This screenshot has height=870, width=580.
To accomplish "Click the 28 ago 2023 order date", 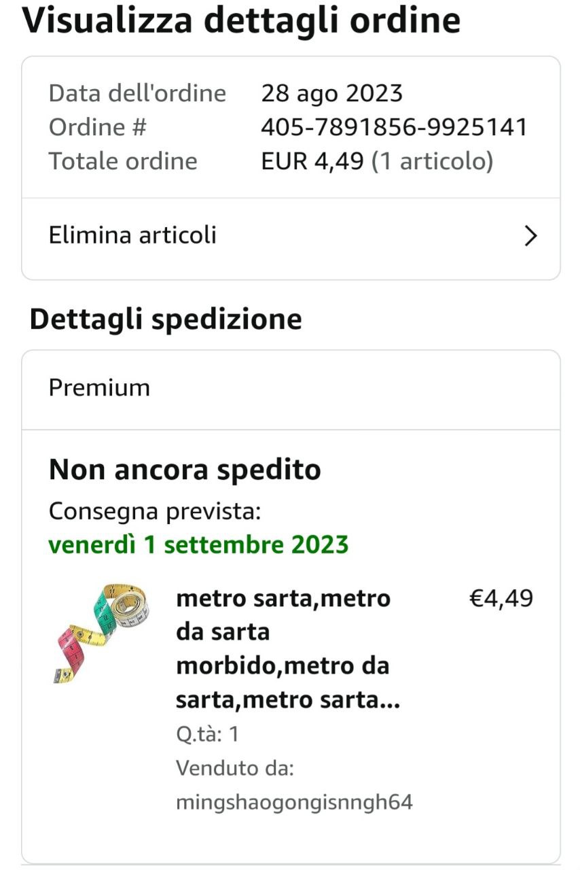I will tap(331, 93).
